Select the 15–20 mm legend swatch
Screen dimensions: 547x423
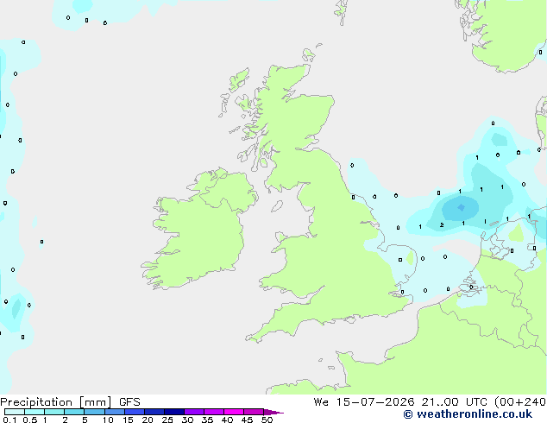pyautogui.click(x=135, y=412)
